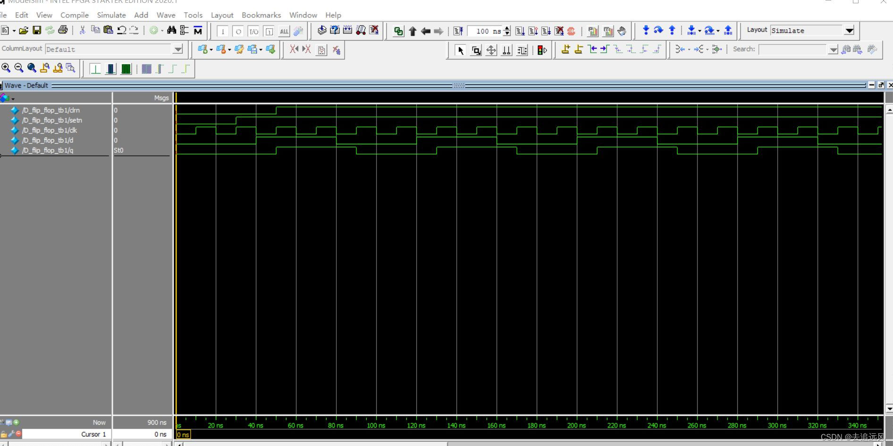Click the black left arrow toolbar icon
The width and height of the screenshot is (893, 446).
click(x=425, y=31)
